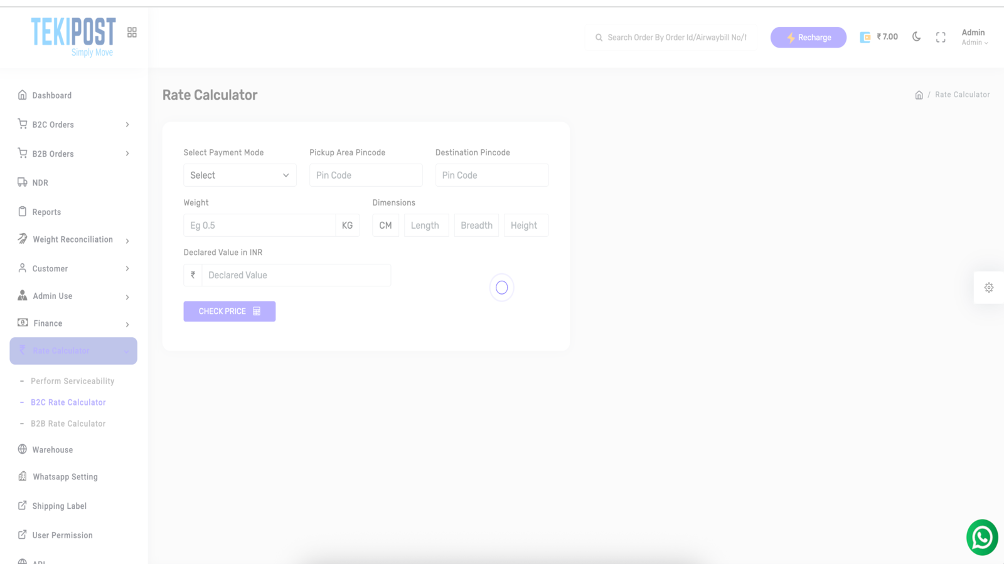Click the NDR sidebar icon
The image size is (1004, 564).
point(22,182)
